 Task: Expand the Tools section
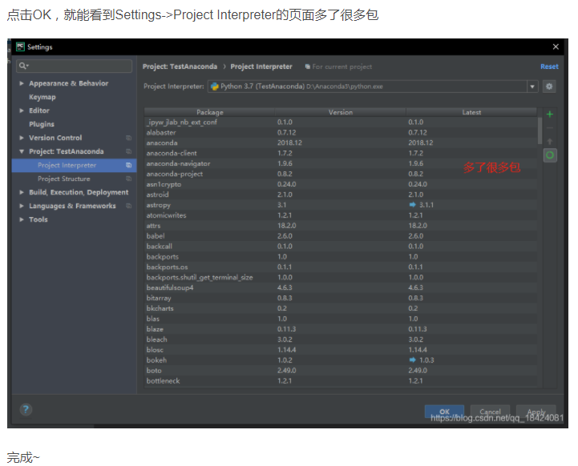tap(22, 219)
